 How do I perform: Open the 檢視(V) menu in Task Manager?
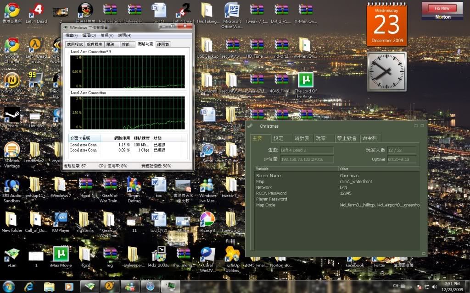107,35
